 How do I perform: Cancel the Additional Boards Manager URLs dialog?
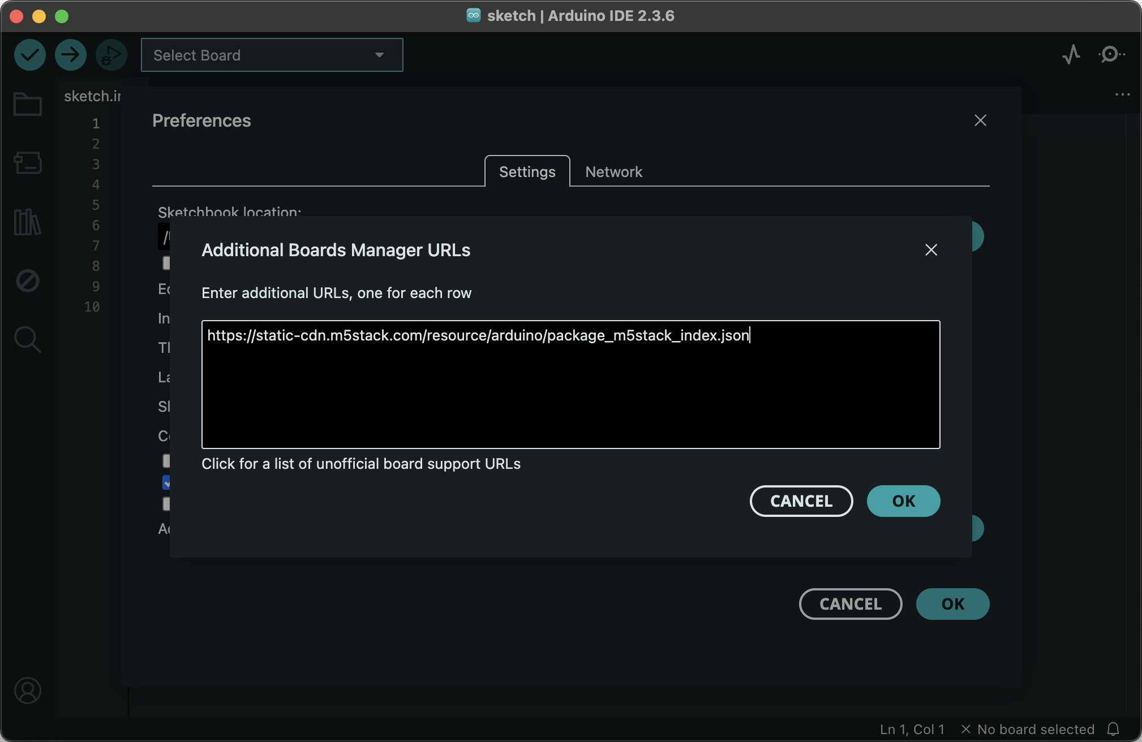(801, 501)
